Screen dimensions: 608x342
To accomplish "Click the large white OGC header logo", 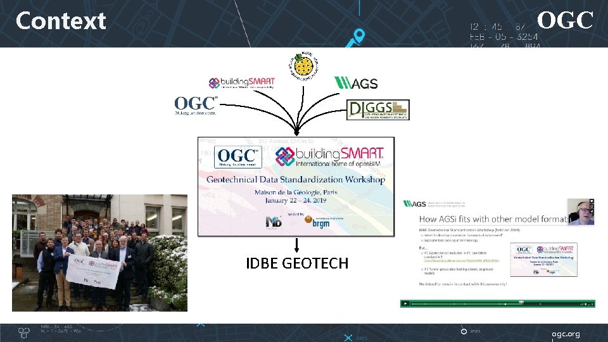I will coord(565,20).
